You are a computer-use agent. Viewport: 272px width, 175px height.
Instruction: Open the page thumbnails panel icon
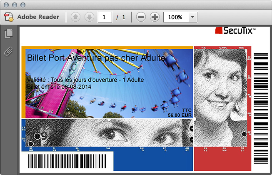click(x=8, y=33)
